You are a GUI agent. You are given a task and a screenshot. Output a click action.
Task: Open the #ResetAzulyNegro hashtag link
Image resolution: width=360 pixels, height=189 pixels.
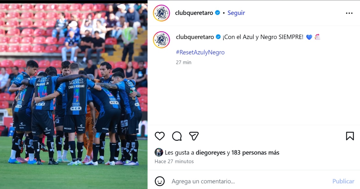200,52
